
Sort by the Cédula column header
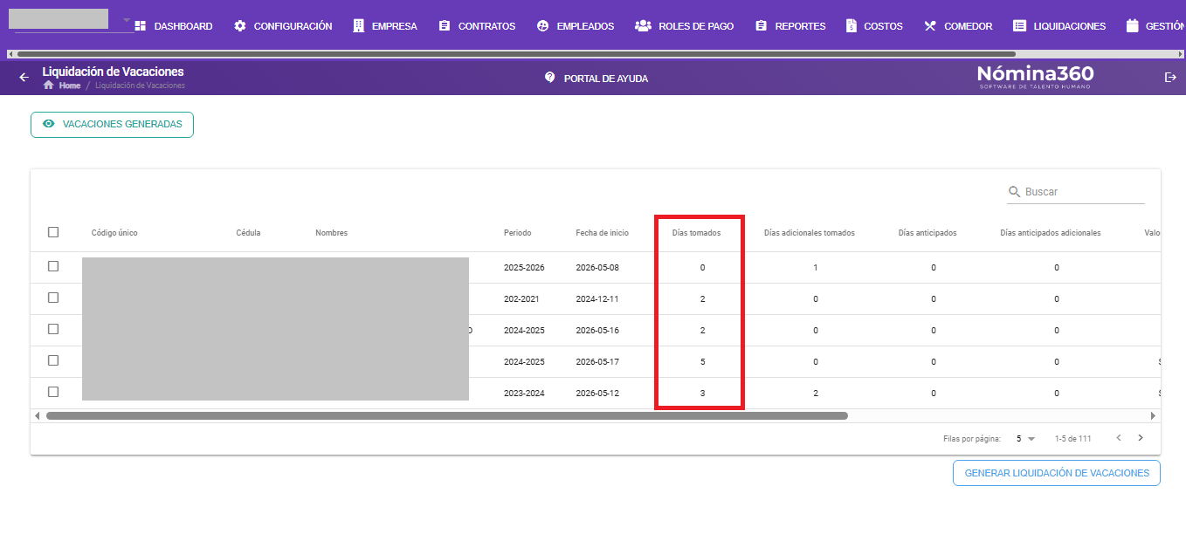coord(248,233)
